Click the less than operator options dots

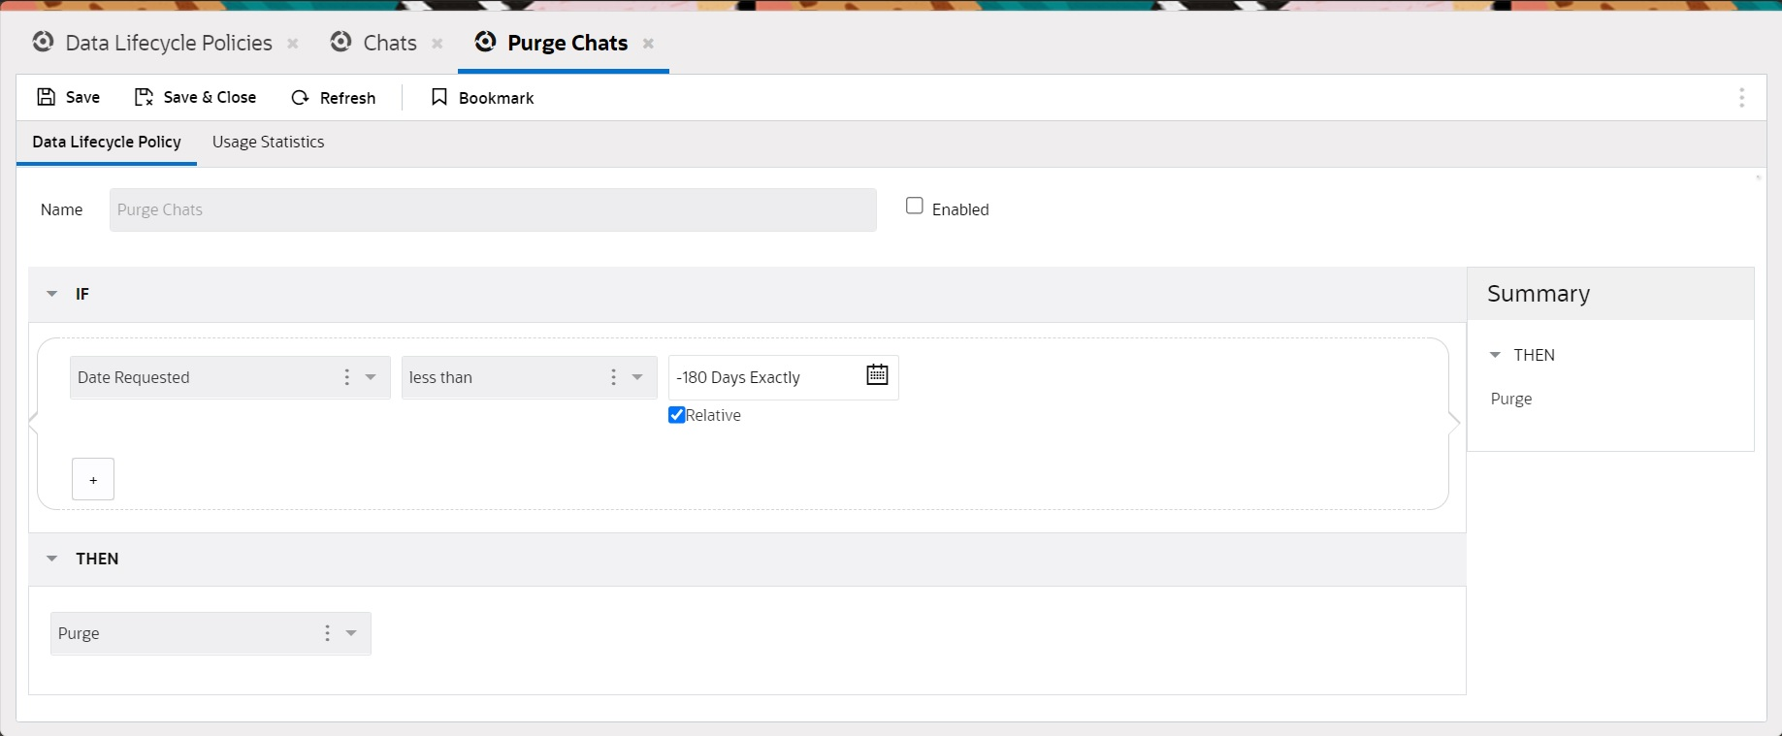coord(613,377)
